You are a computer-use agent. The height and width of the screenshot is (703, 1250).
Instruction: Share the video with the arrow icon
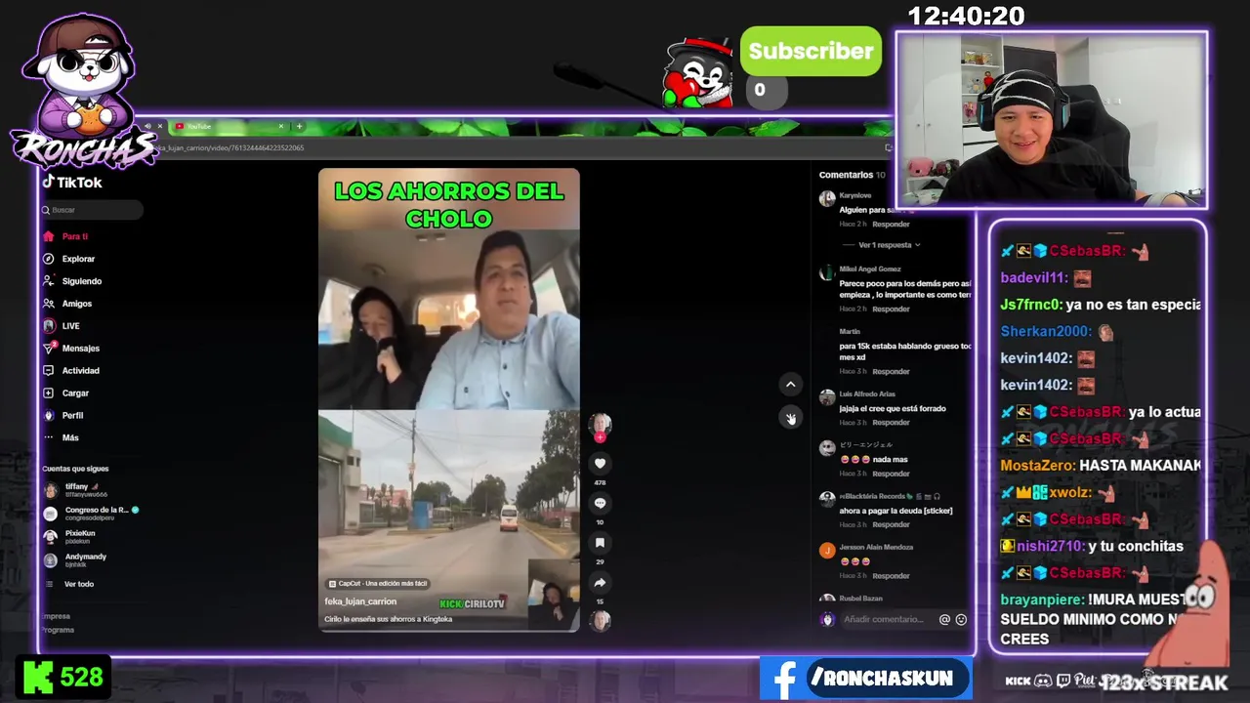pos(600,583)
